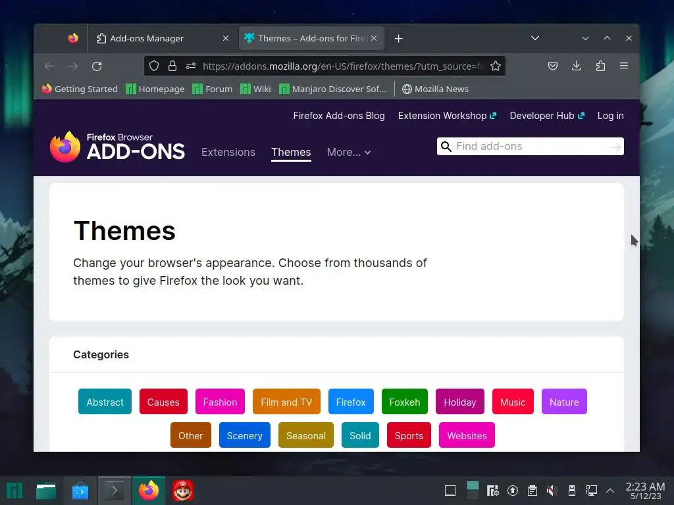Click the address bar URL
The height and width of the screenshot is (505, 674).
343,66
